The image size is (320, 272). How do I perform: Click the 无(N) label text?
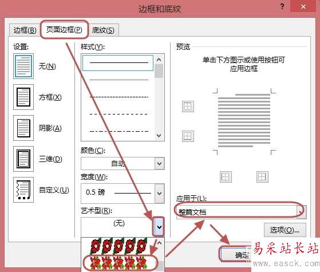(x=48, y=66)
